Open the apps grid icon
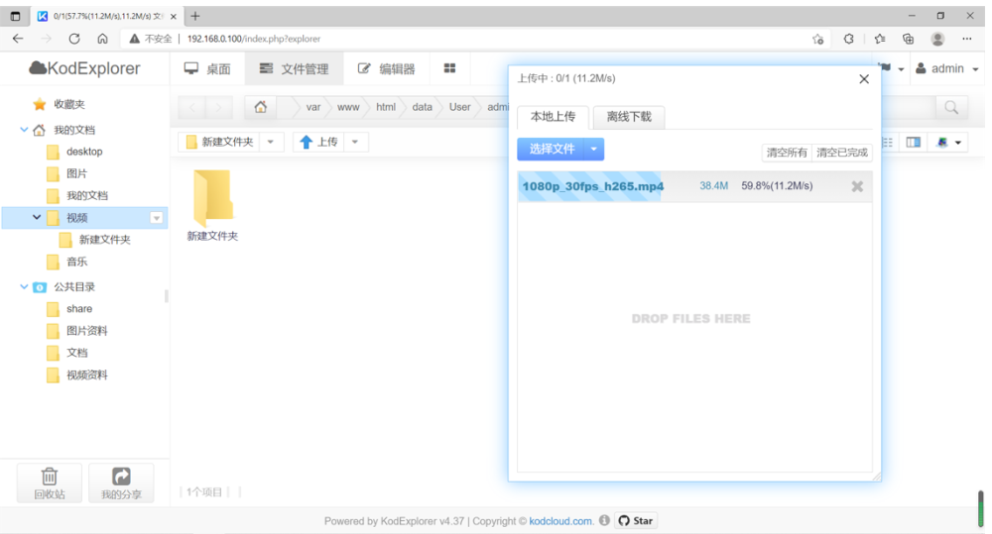Screen dimensions: 992x534 [x=449, y=68]
